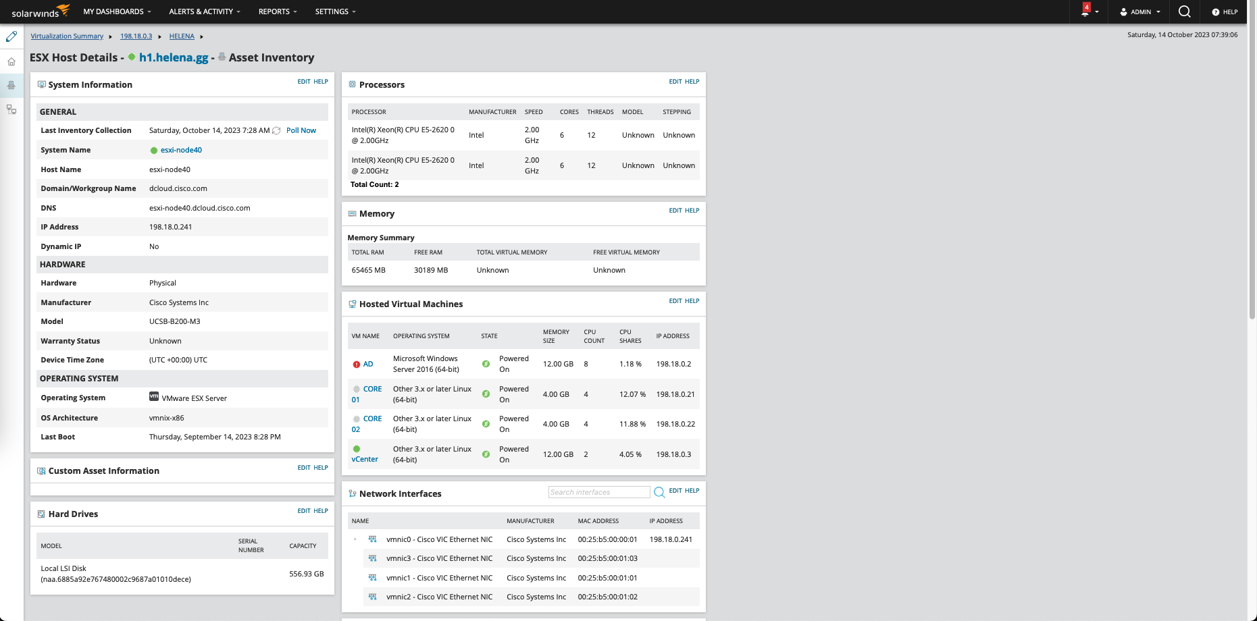Click the Search interfaces input field

coord(598,492)
